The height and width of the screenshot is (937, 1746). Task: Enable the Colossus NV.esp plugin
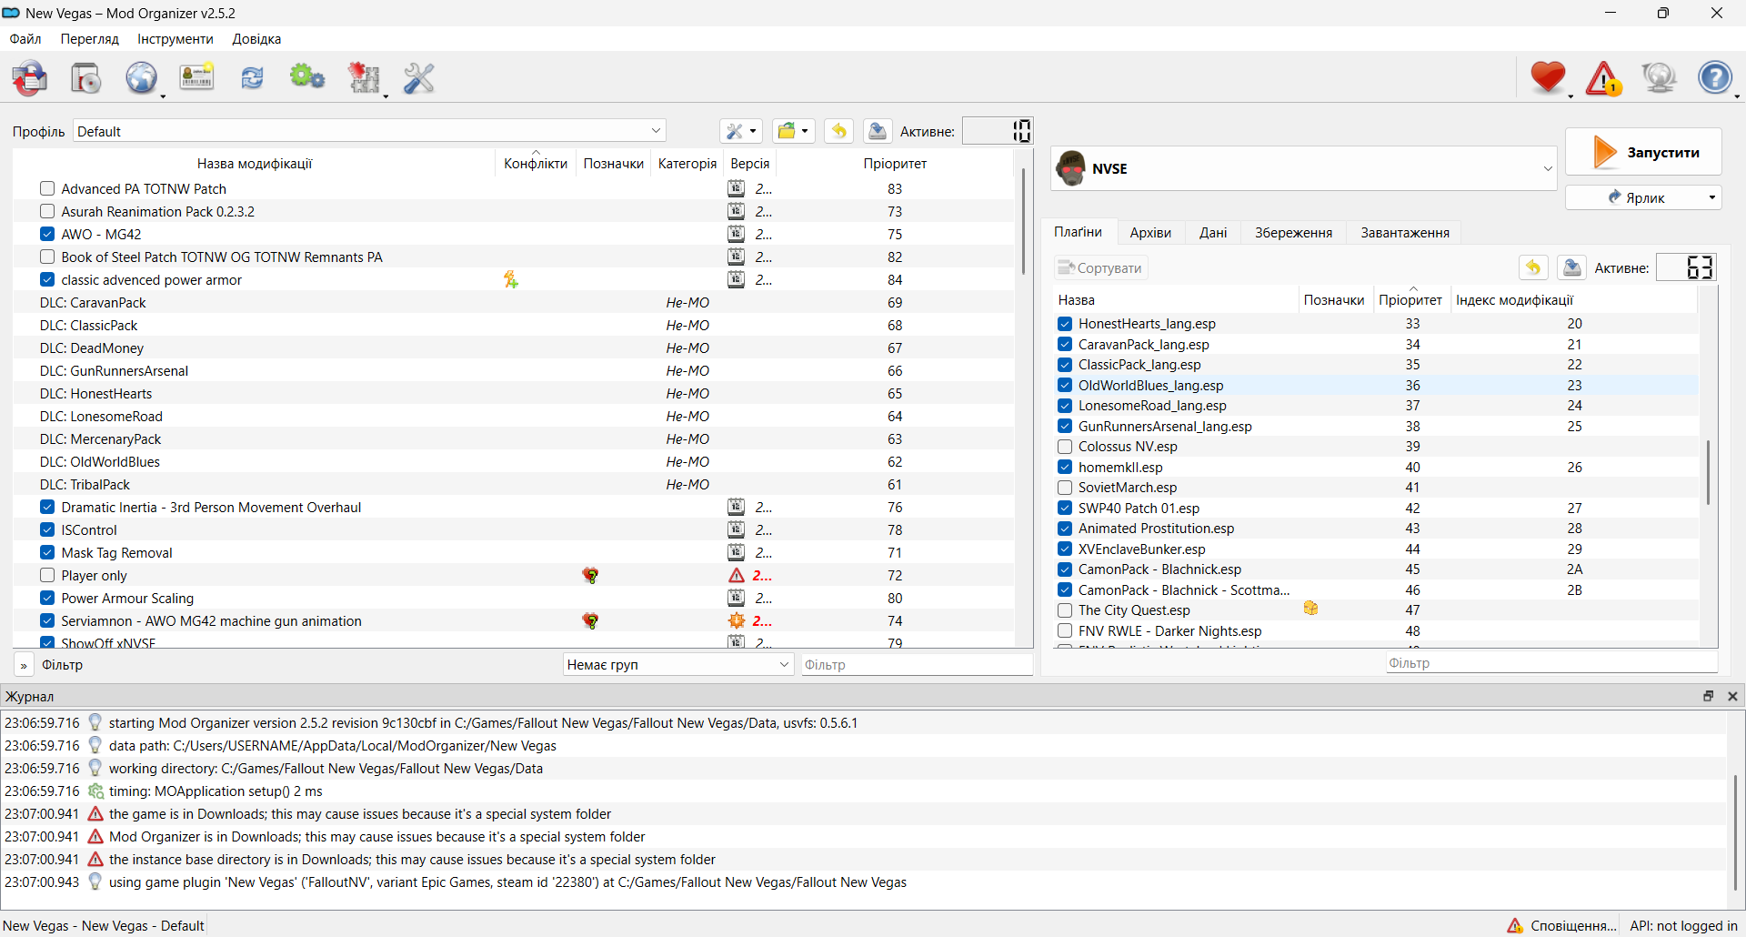point(1065,447)
